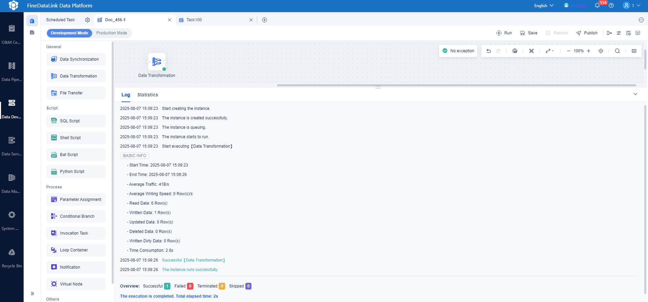Open the Log tab

pyautogui.click(x=126, y=95)
